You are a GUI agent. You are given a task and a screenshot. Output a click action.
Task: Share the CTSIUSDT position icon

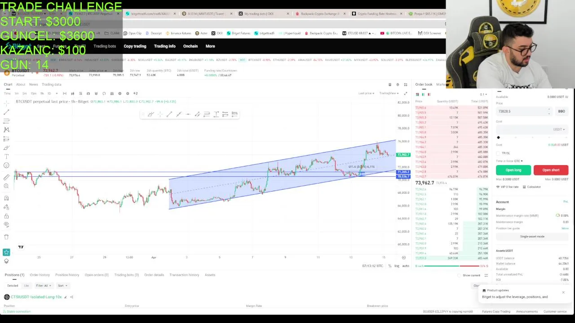(71, 297)
